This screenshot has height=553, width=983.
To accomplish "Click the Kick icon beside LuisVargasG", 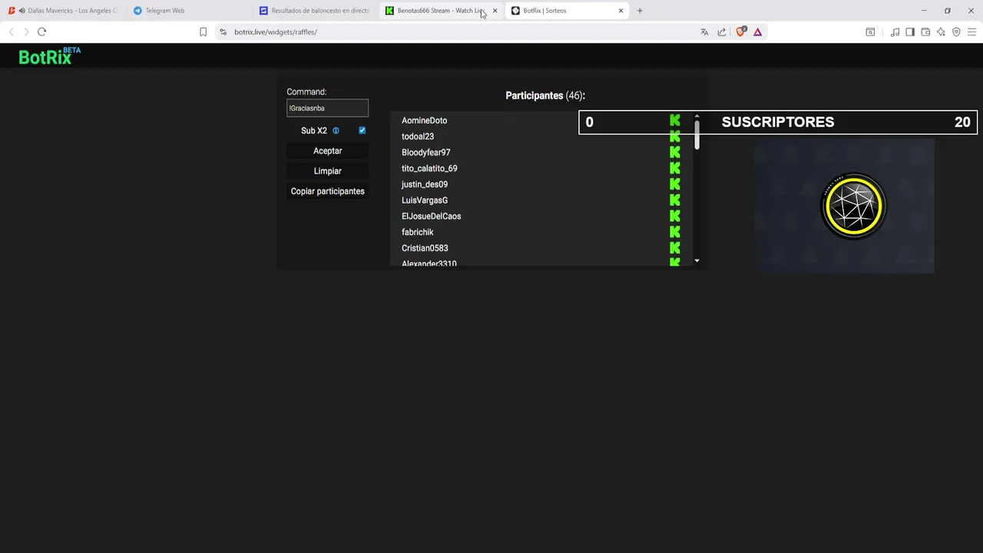I will tap(675, 200).
